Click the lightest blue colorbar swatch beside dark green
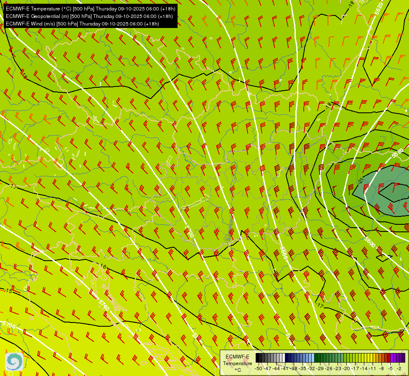 tap(313, 358)
